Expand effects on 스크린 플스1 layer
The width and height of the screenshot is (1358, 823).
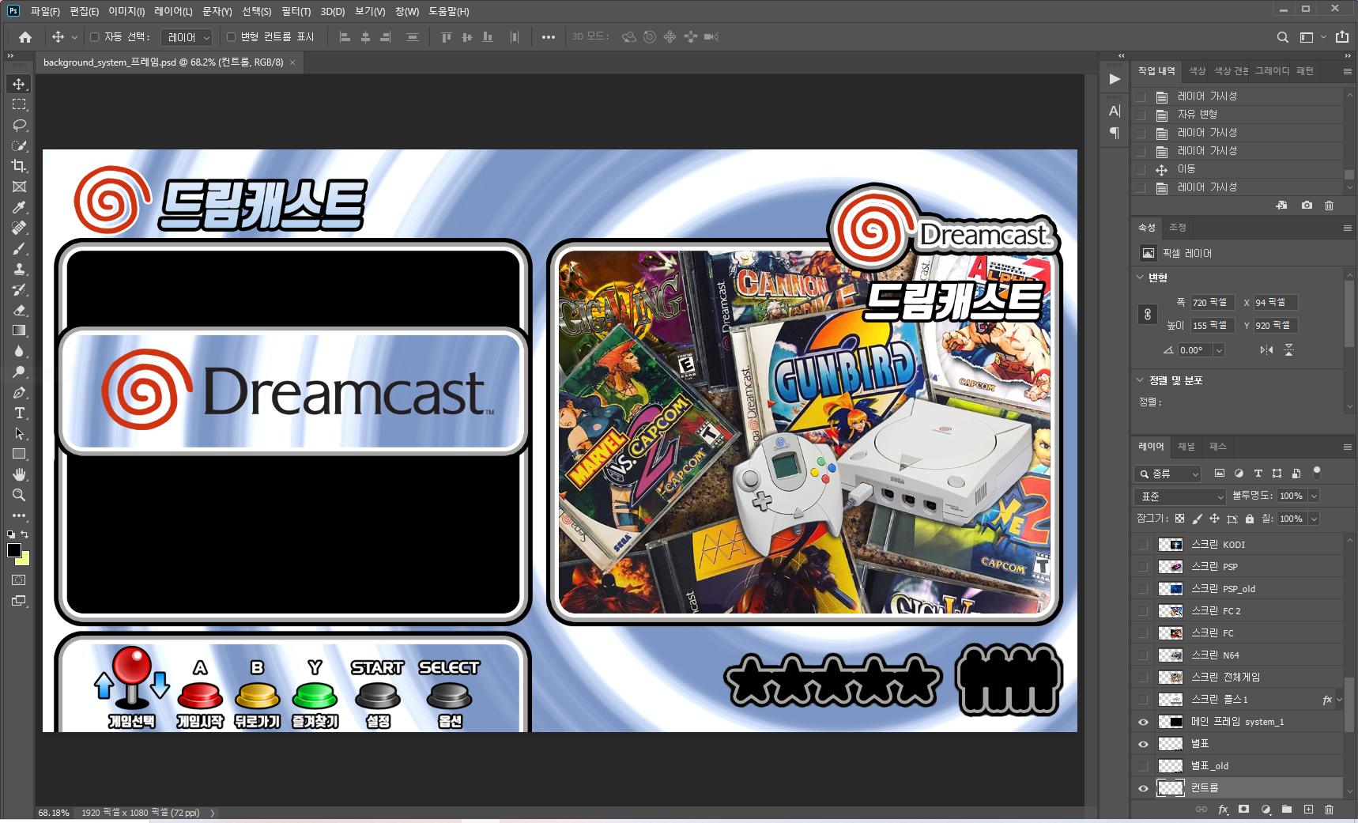point(1339,700)
